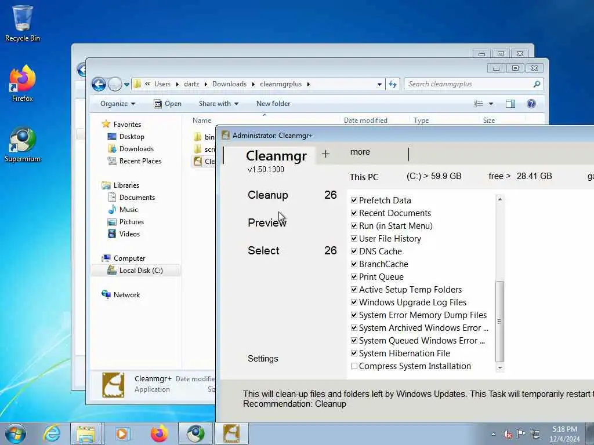Click the cleanup list scroll-up arrow

[x=499, y=199]
